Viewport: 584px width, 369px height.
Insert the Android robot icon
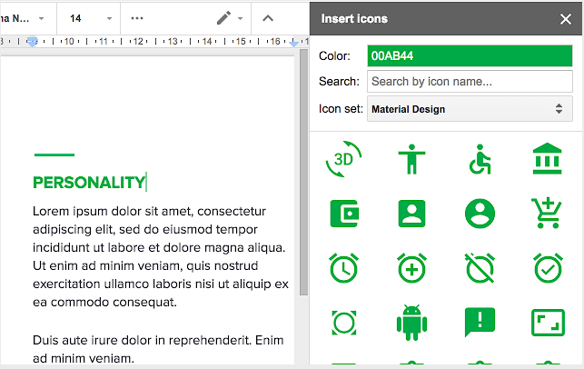coord(411,322)
